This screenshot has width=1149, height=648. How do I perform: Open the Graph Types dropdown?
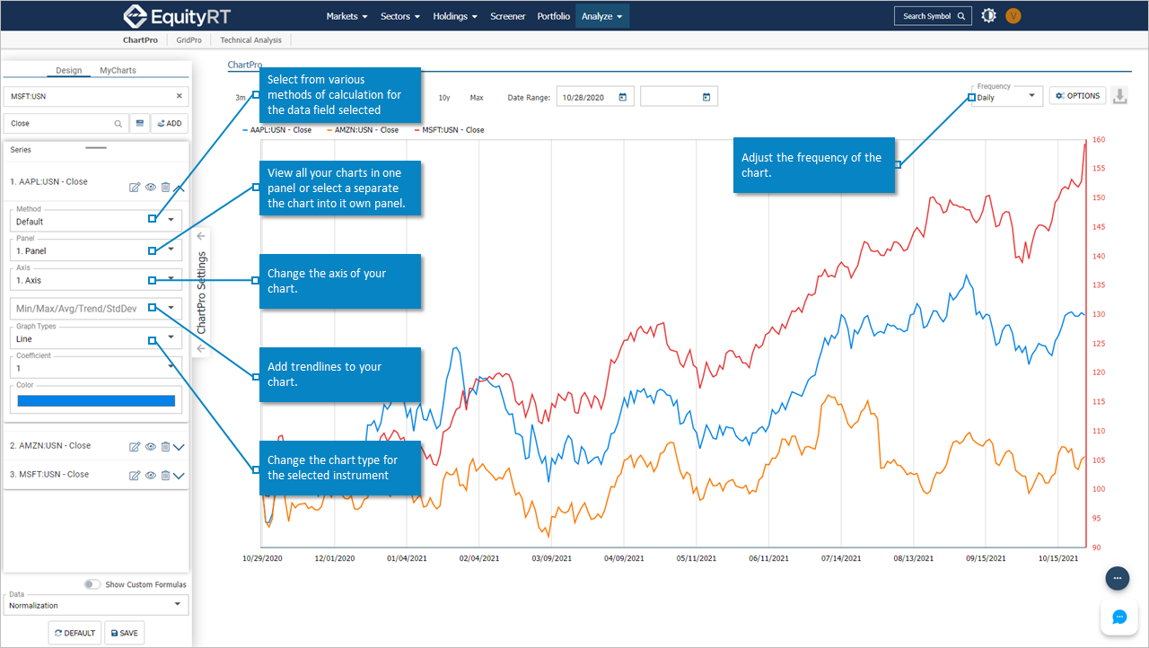pos(96,338)
